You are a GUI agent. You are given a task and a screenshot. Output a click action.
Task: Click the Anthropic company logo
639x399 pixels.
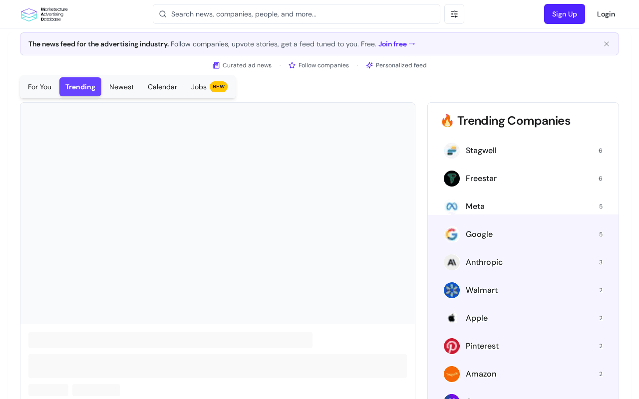[x=452, y=262]
